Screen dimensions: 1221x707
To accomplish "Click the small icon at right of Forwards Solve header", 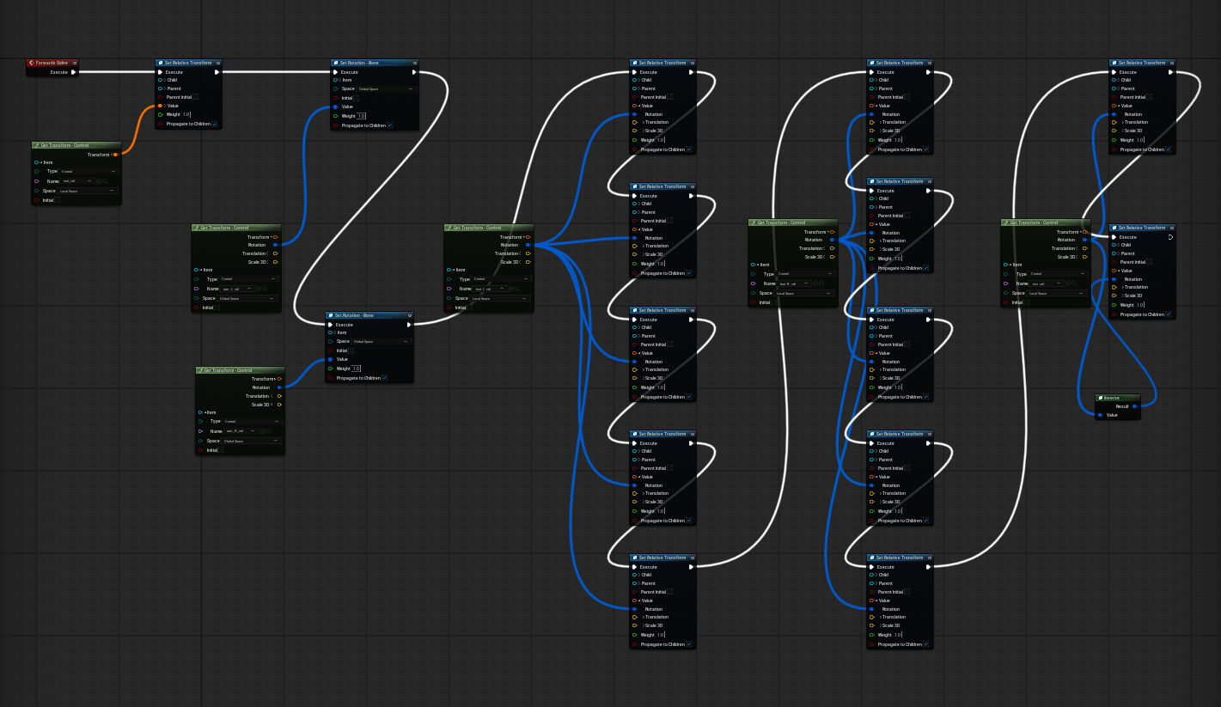I will pyautogui.click(x=75, y=63).
